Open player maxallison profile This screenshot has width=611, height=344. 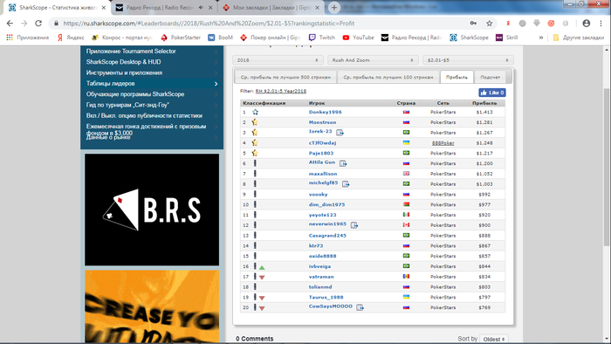pyautogui.click(x=323, y=174)
